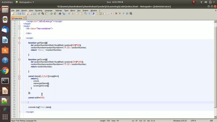The width and height of the screenshot is (217, 122).
Task: Open the Function List icon
Action: [x=104, y=14]
